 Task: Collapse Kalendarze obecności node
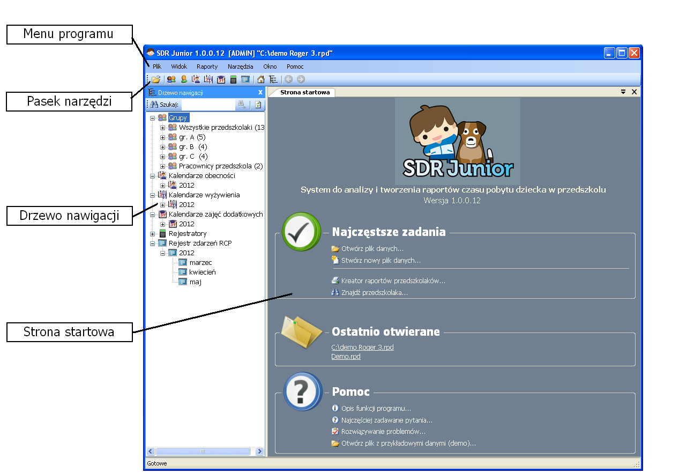[x=152, y=176]
